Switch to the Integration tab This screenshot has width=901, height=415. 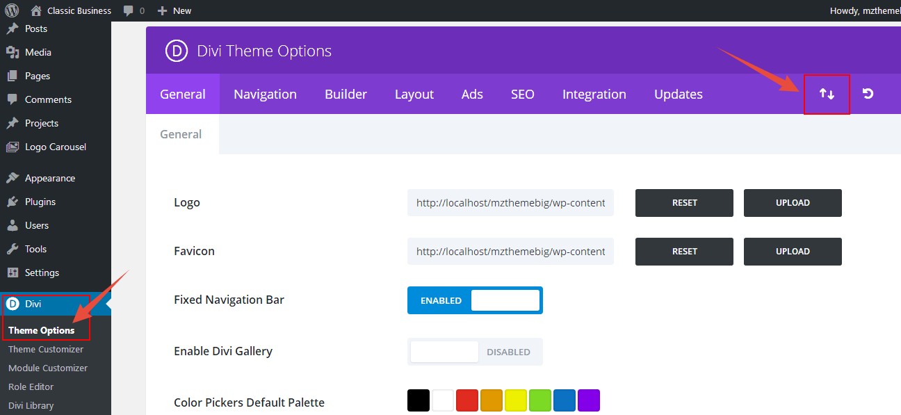coord(594,94)
